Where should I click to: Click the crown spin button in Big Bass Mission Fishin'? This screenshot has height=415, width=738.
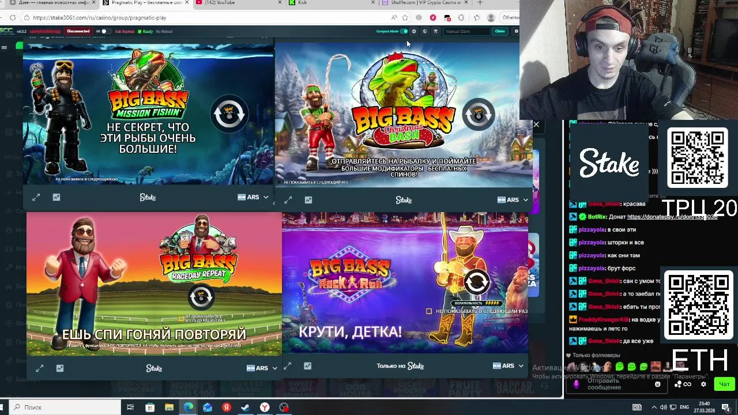pos(229,114)
